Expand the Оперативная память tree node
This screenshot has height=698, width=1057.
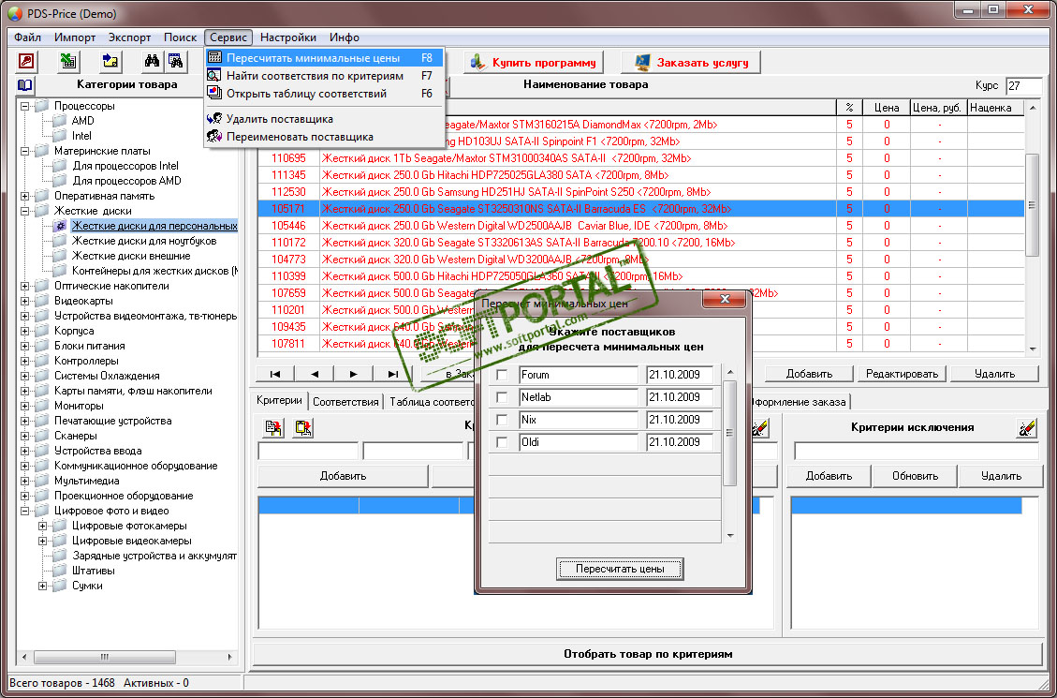point(25,196)
